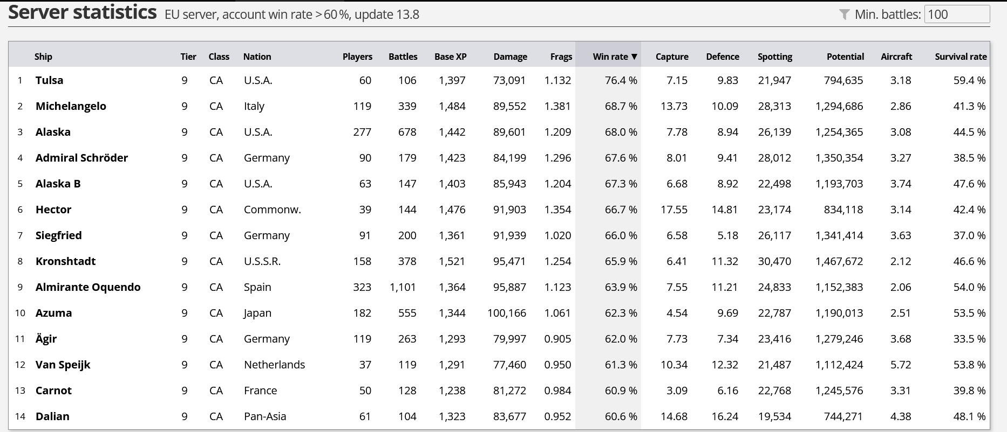Select Alaska players count 277
Screen dimensions: 1007x432
[362, 132]
